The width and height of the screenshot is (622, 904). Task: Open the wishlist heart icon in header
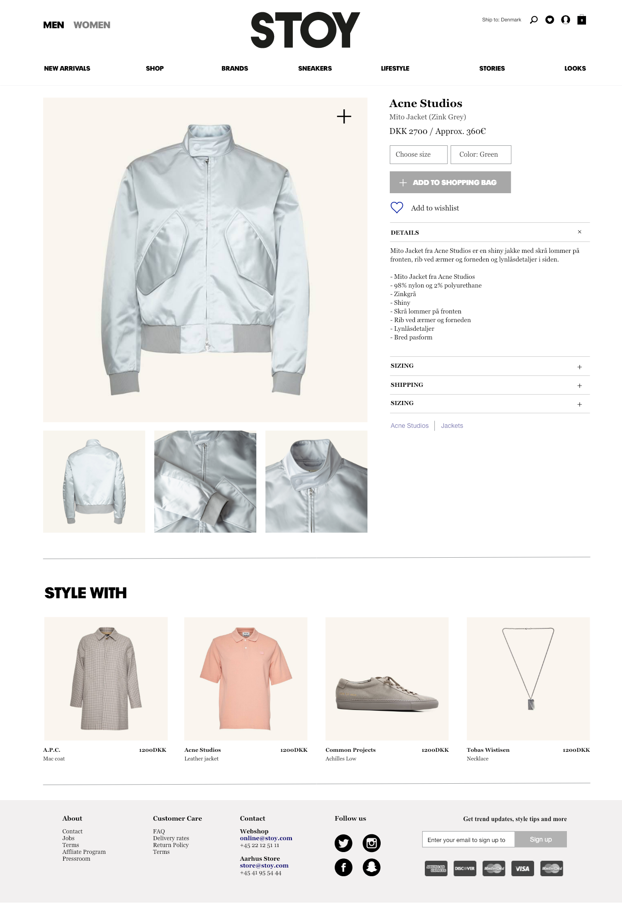point(550,20)
